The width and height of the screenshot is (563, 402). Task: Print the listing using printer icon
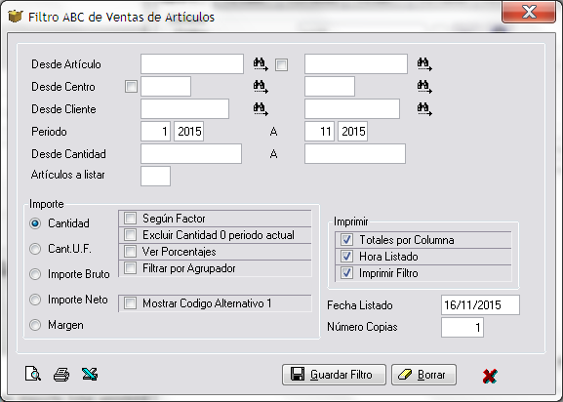point(61,375)
